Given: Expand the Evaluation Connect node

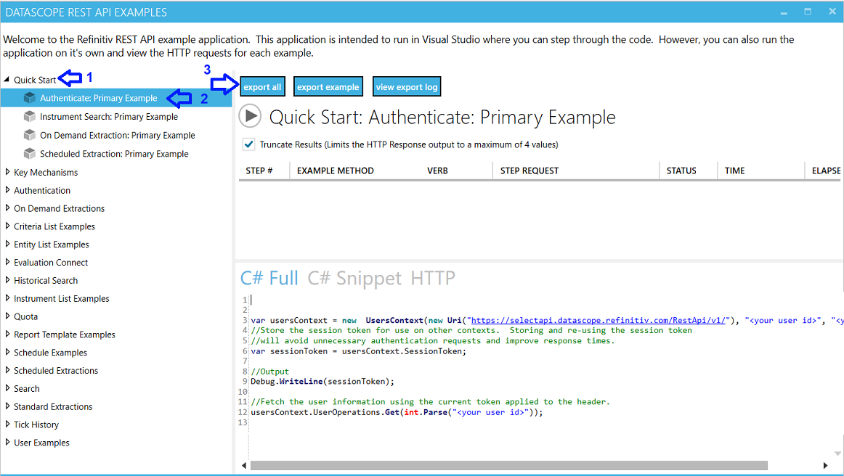Looking at the screenshot, I should (x=7, y=263).
